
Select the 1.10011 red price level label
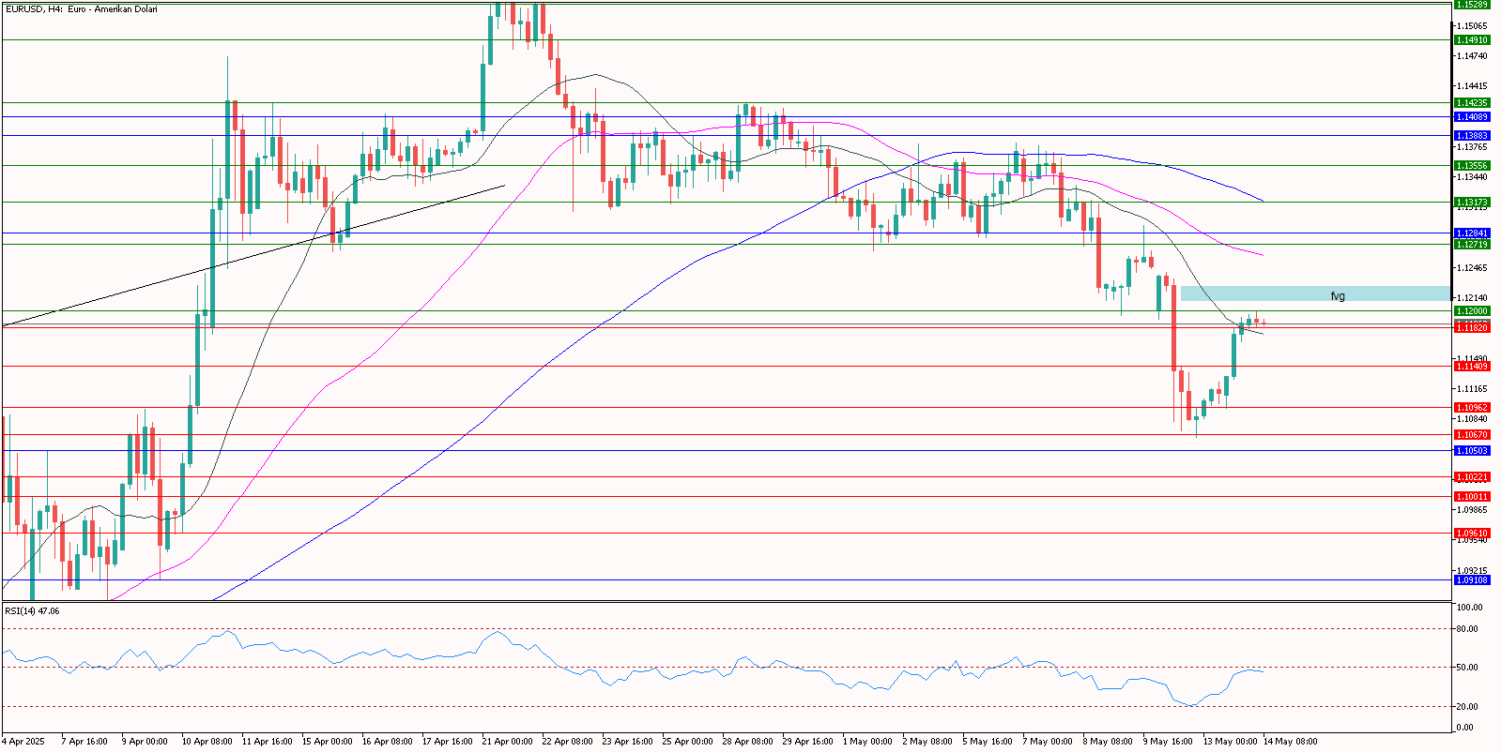point(1472,497)
